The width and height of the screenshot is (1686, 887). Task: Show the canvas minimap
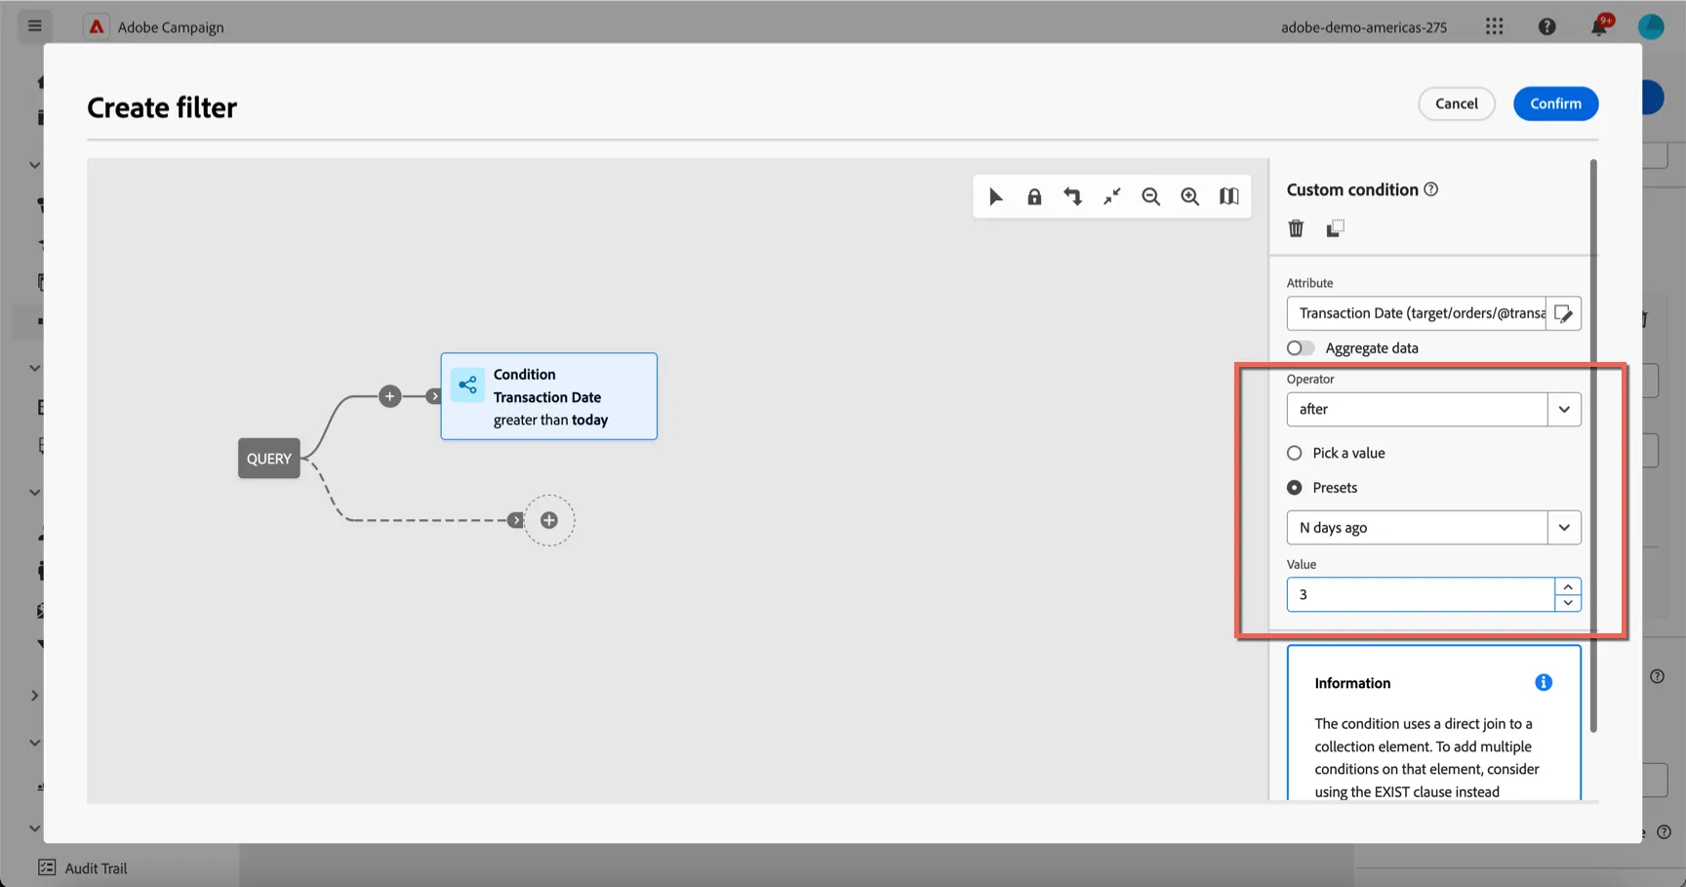[1229, 197]
